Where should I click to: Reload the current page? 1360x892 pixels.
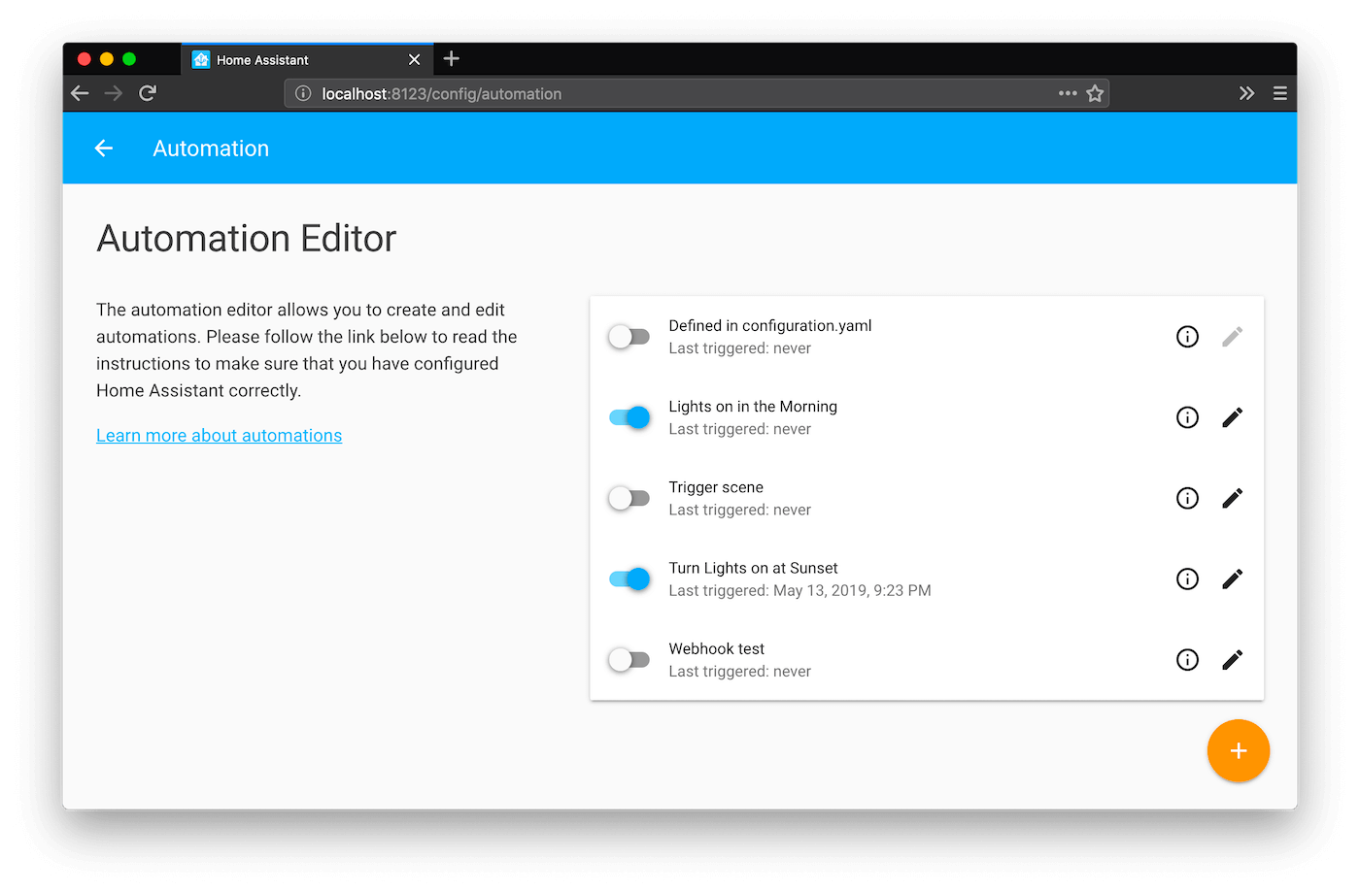147,92
